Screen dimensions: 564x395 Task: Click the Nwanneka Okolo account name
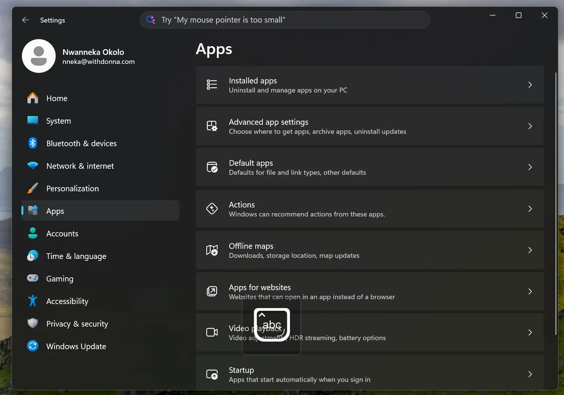click(93, 52)
